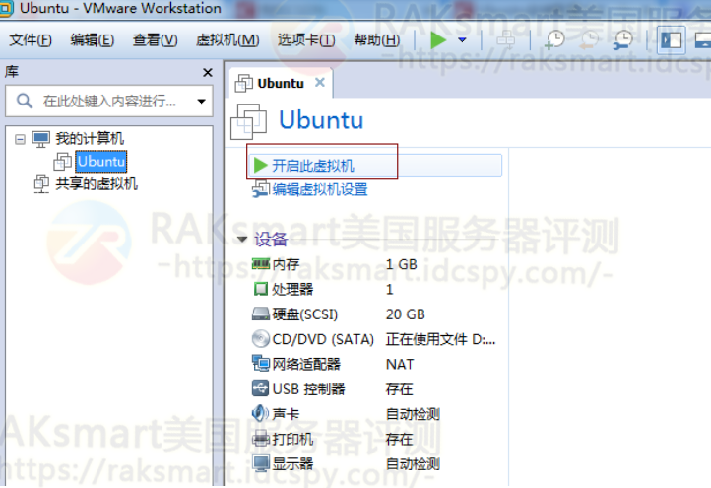Open the snapshot manager icon
The height and width of the screenshot is (488, 711).
[623, 40]
